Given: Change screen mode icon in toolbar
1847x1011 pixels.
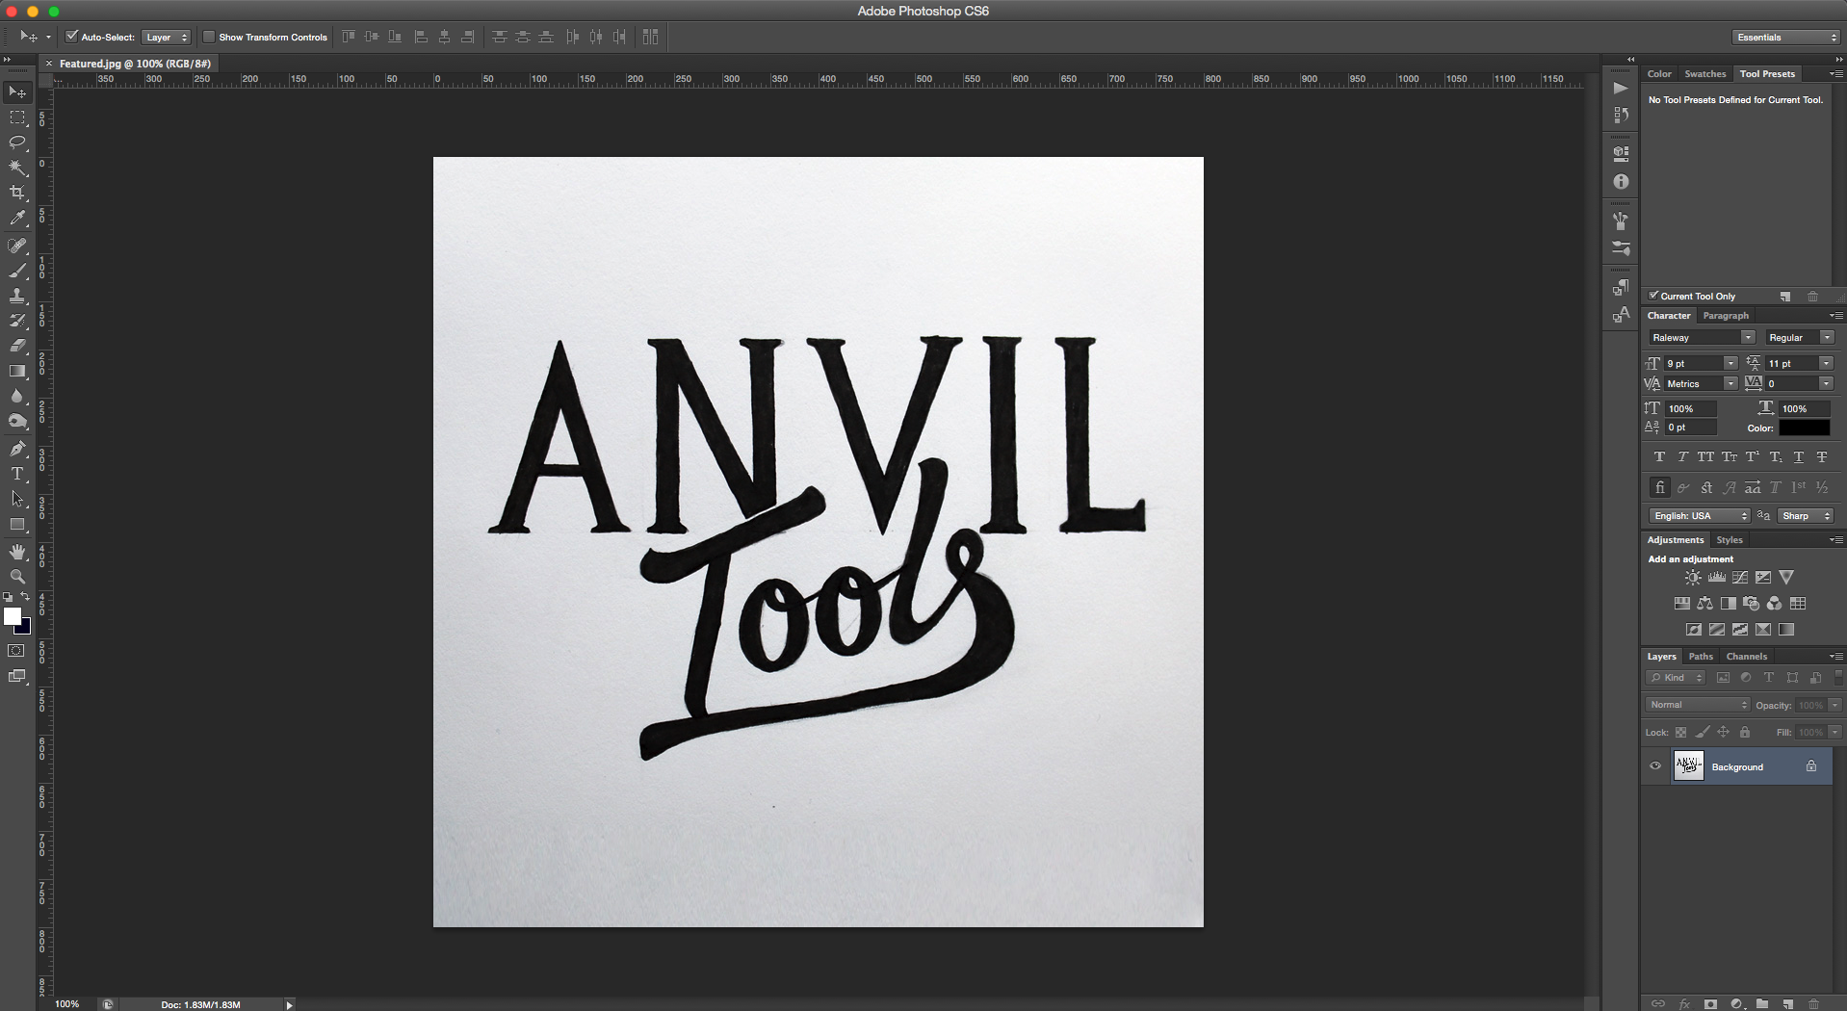Looking at the screenshot, I should click(16, 676).
